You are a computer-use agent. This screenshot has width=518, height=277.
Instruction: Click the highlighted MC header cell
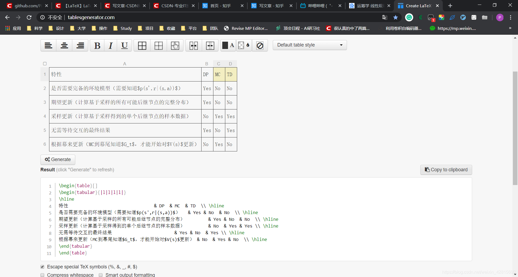(x=219, y=74)
